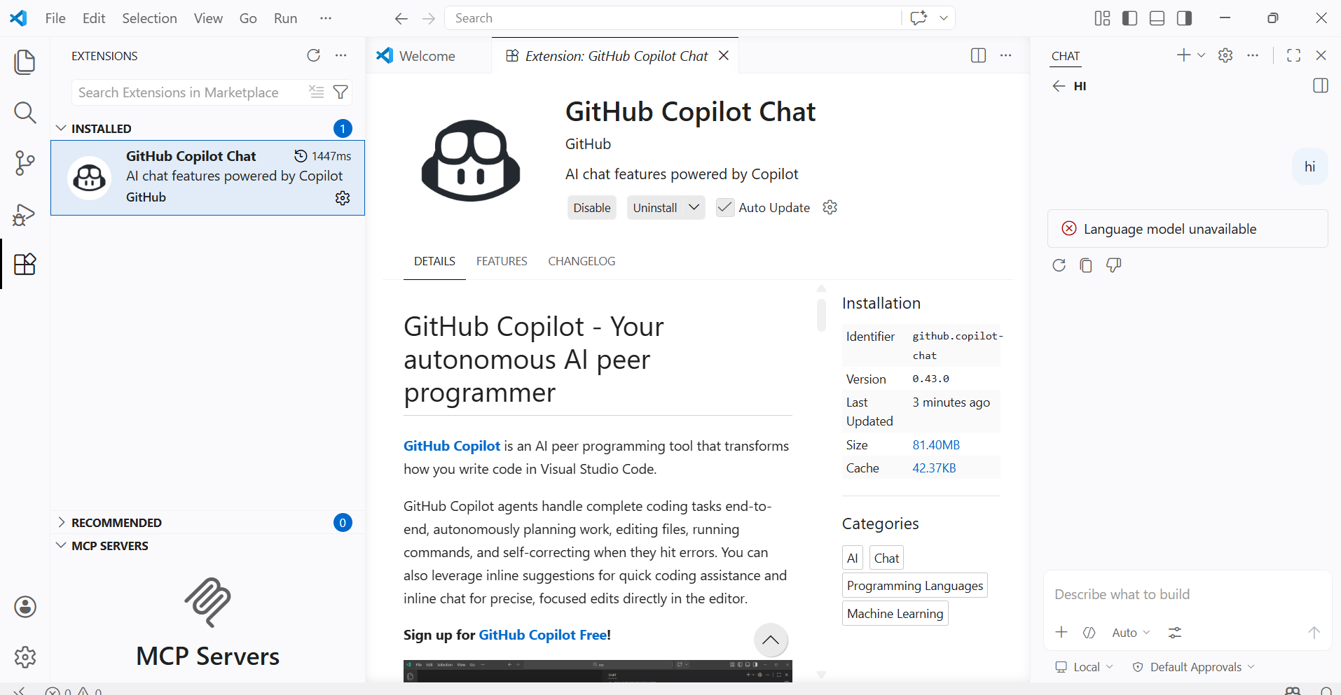The image size is (1341, 695).
Task: Open the chat settings gear
Action: [x=1225, y=55]
